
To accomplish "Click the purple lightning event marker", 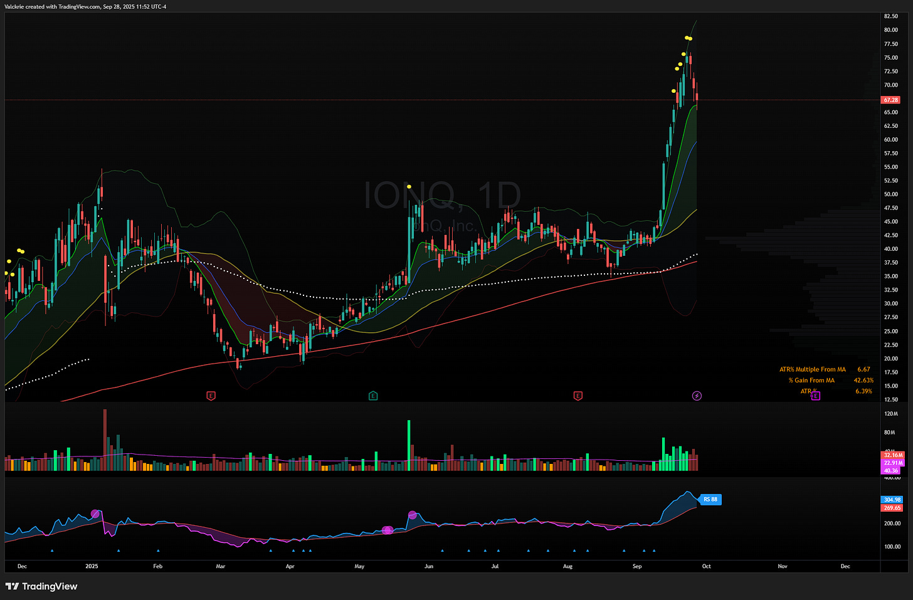I will 697,396.
